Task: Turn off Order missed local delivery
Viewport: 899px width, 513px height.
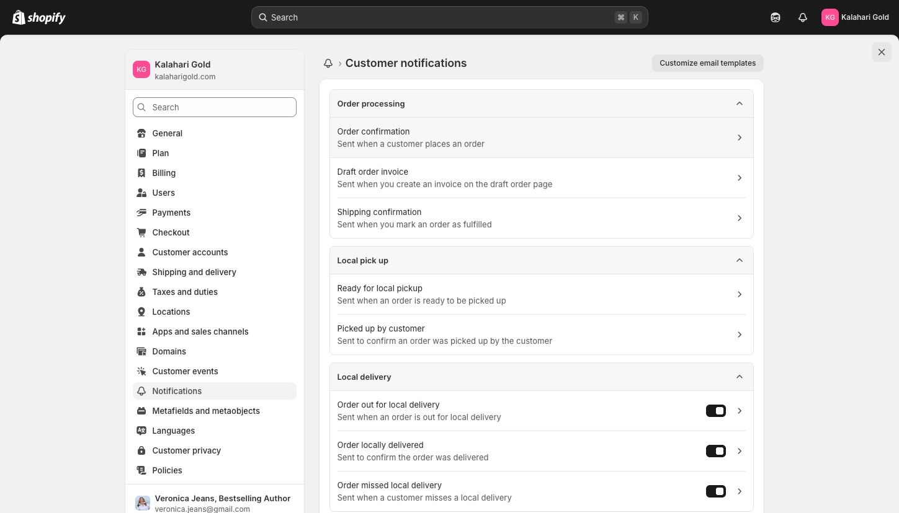Action: tap(715, 491)
